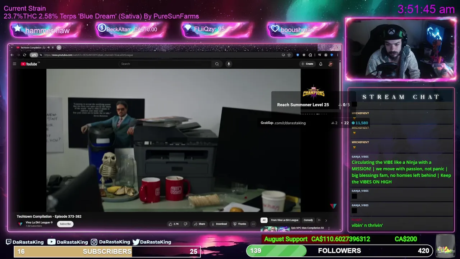Click the install/cast icon in address bar
Screen dimensions: 460x259
tap(284, 55)
